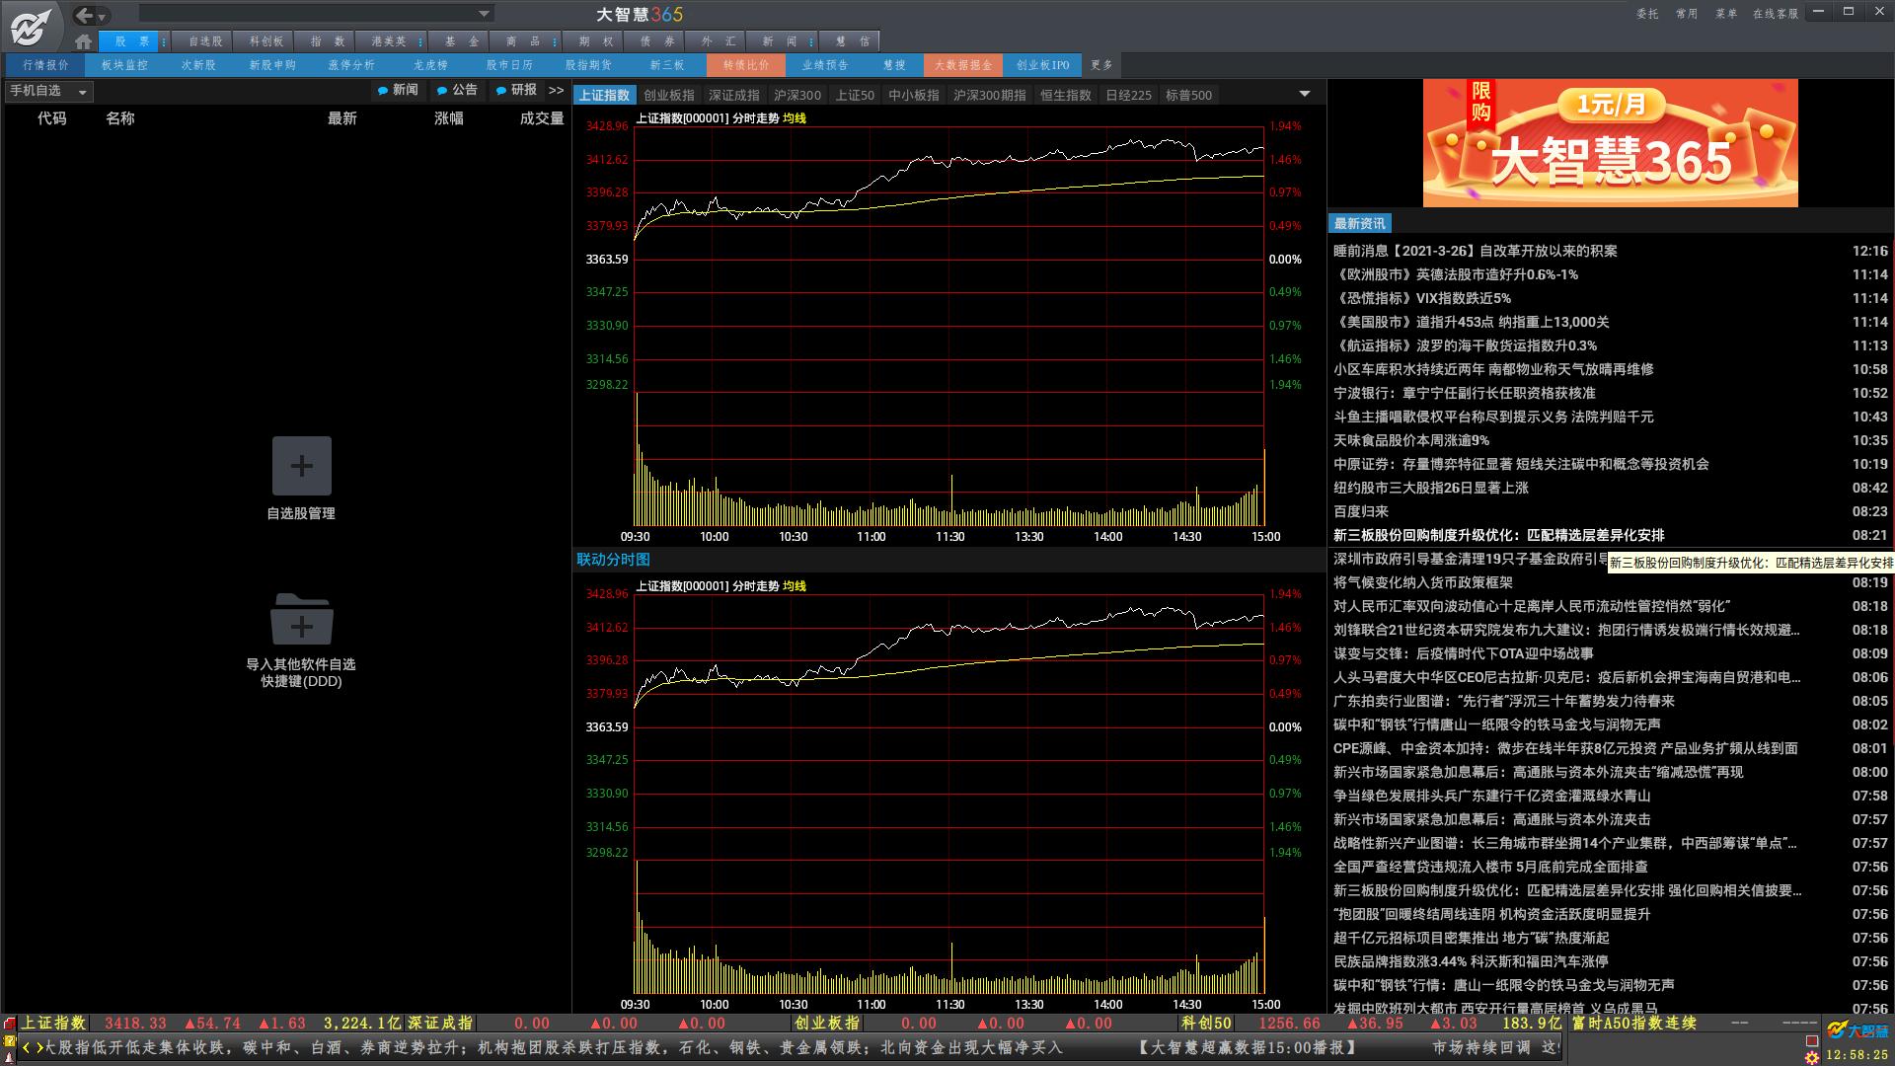Image resolution: width=1895 pixels, height=1066 pixels.
Task: Expand the >> more options next to 研报
Action: [x=557, y=90]
